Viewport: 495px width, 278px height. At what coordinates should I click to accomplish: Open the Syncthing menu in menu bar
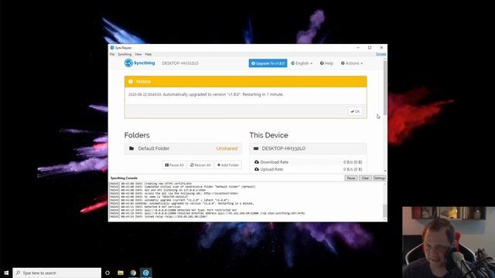(125, 54)
